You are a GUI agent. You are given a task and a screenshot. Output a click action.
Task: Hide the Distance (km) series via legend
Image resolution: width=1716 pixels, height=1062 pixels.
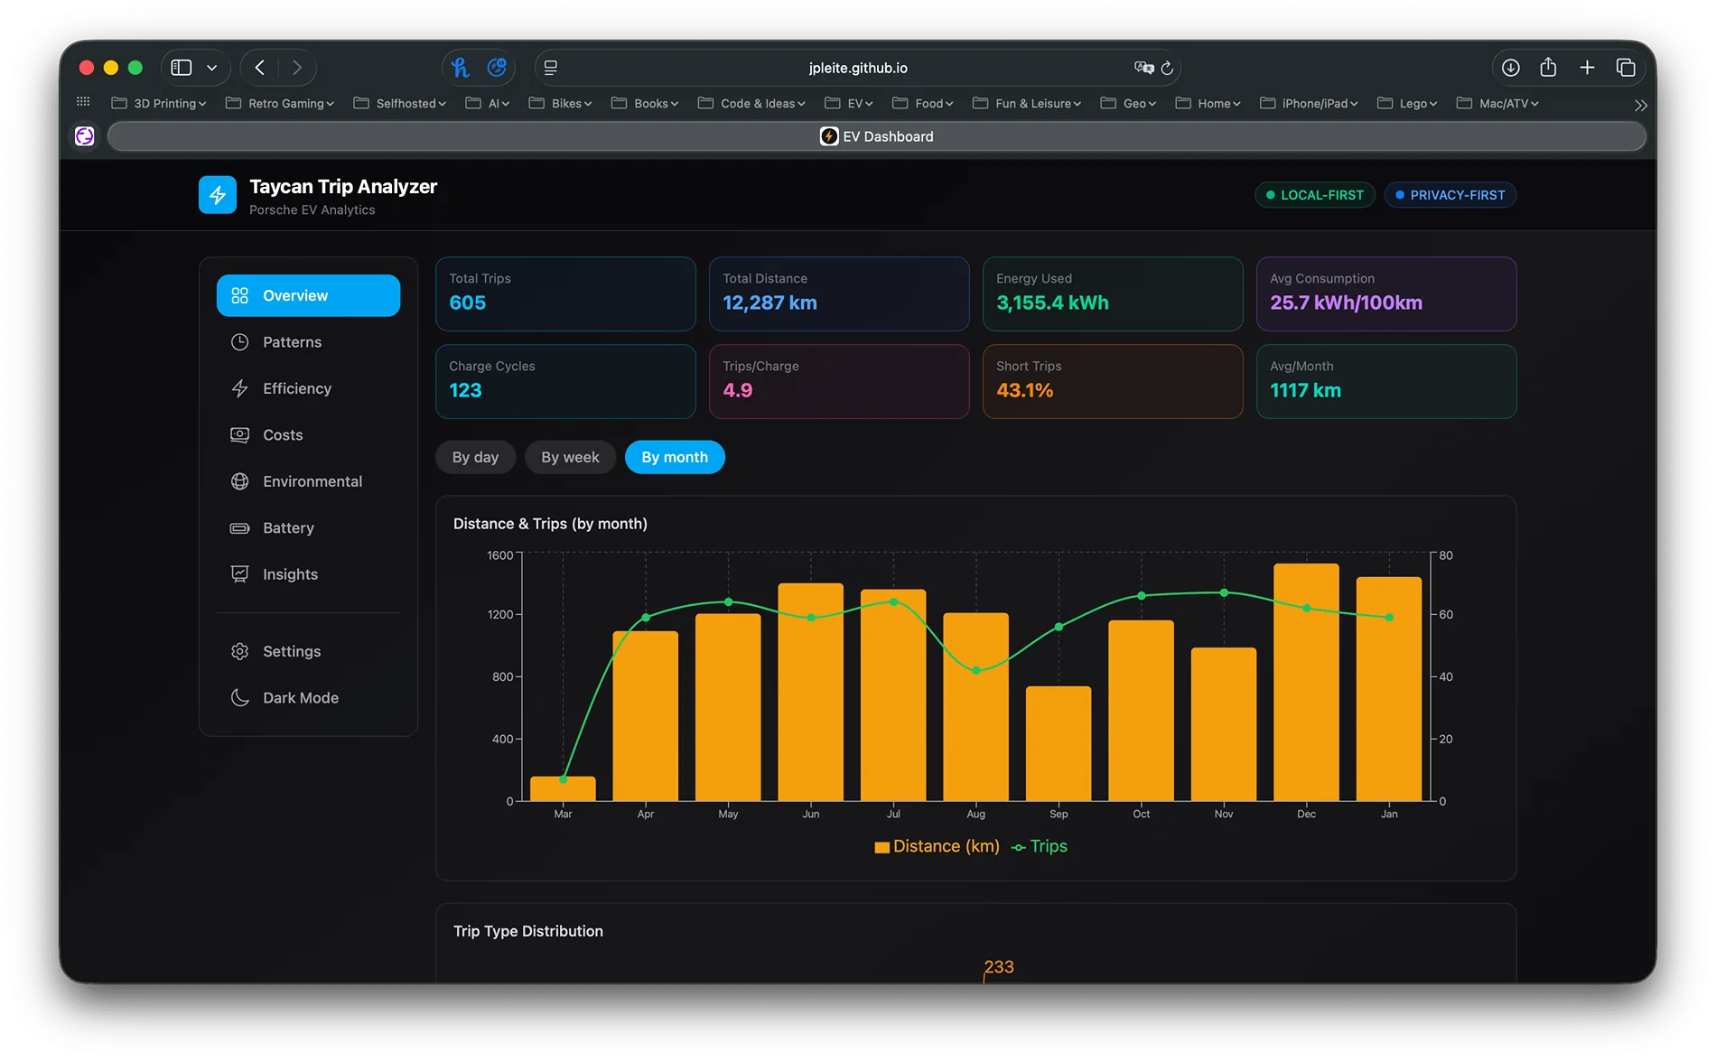point(937,846)
